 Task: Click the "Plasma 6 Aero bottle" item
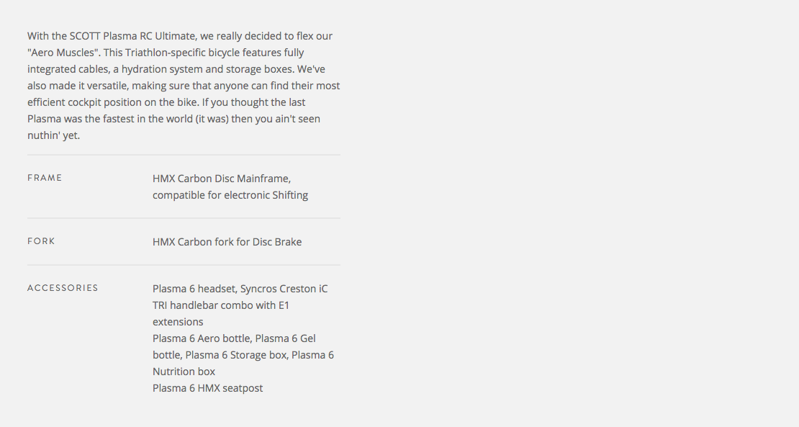click(202, 338)
